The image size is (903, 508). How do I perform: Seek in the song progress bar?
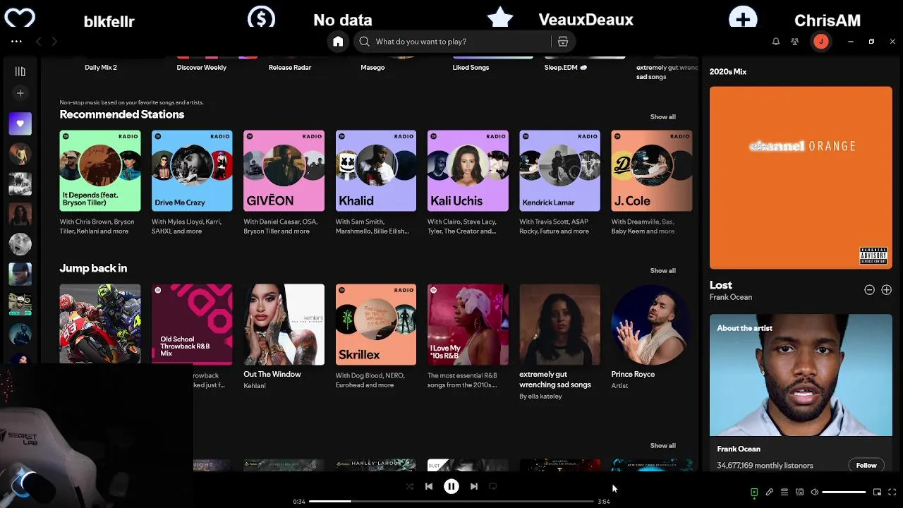pos(451,502)
